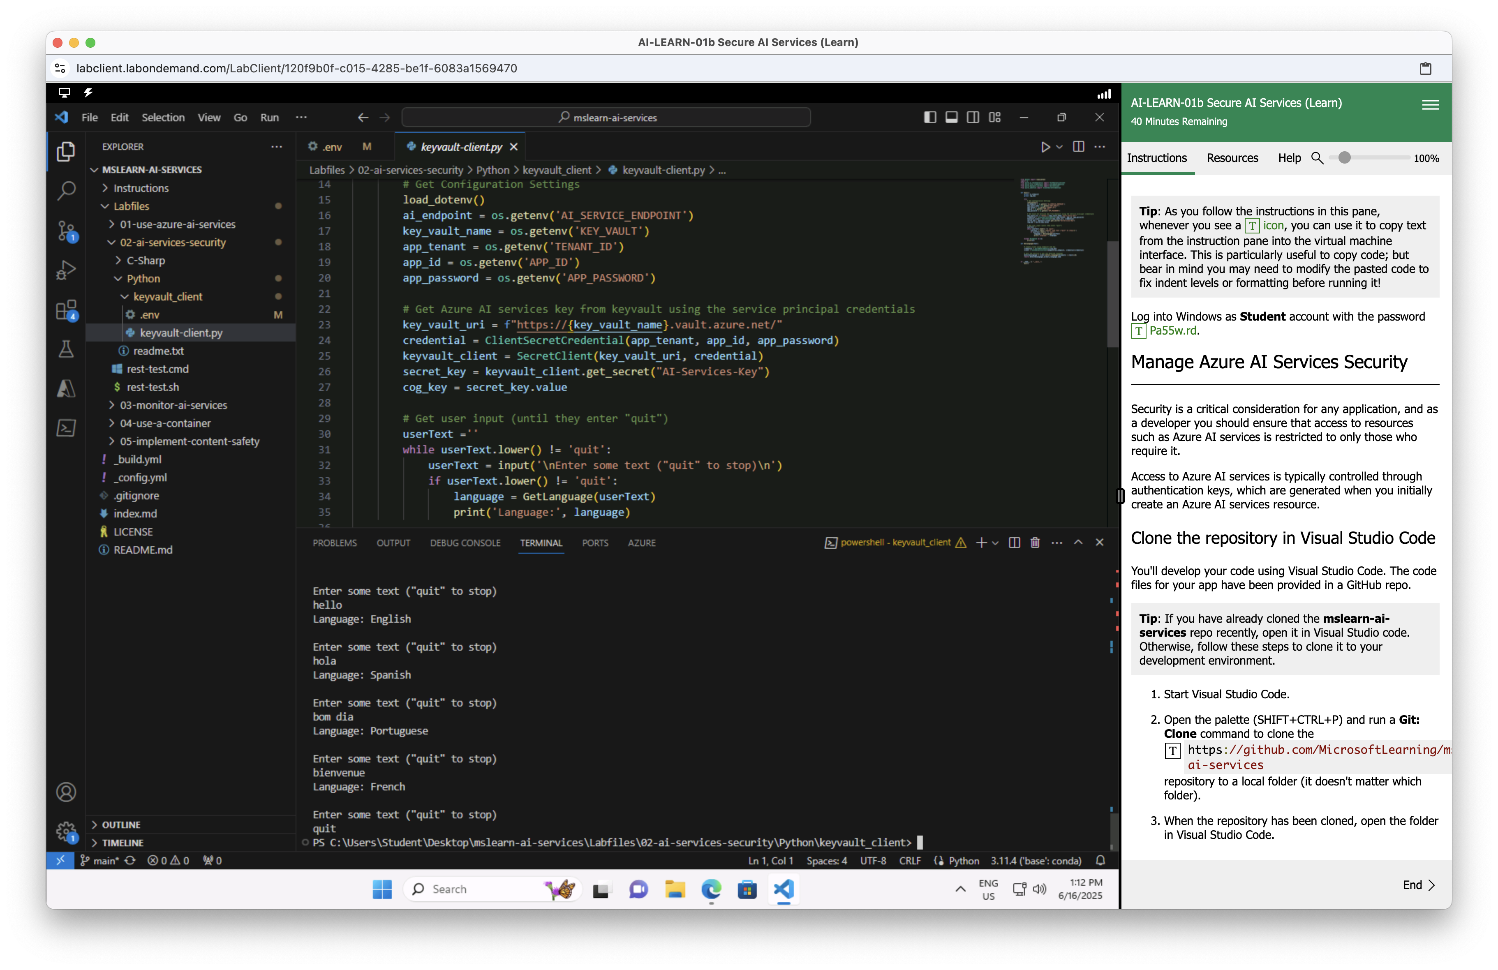Collapse 02-ai-services-security folder

tap(173, 242)
